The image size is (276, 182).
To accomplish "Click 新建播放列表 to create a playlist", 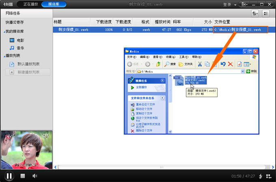I will point(28,72).
